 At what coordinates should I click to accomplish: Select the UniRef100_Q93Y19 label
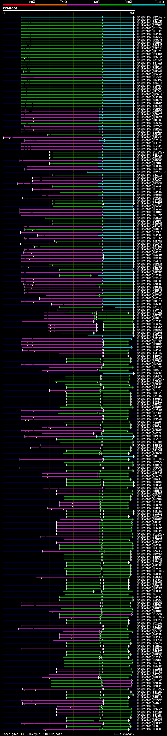150,94
